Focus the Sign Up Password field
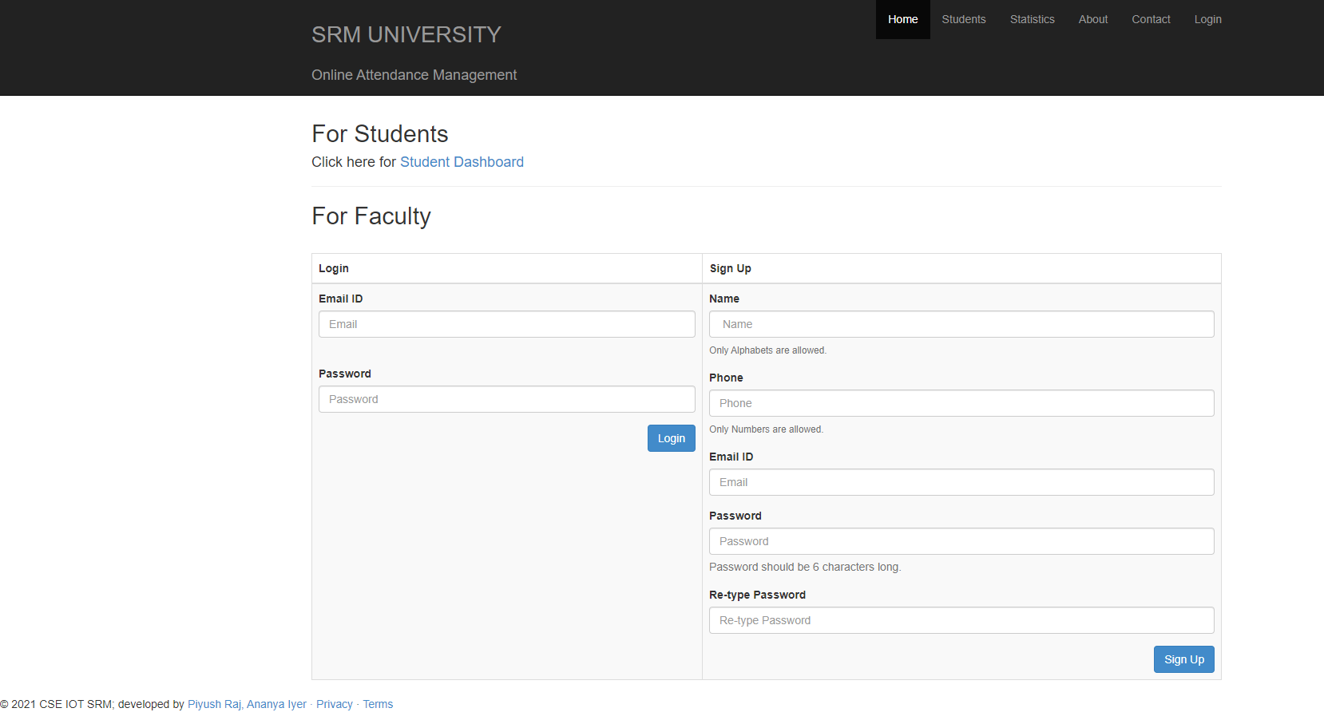 pyautogui.click(x=961, y=541)
